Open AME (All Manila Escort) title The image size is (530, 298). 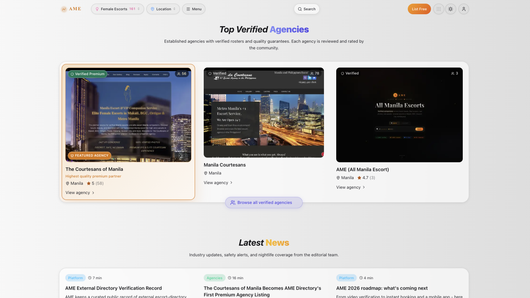(x=363, y=170)
